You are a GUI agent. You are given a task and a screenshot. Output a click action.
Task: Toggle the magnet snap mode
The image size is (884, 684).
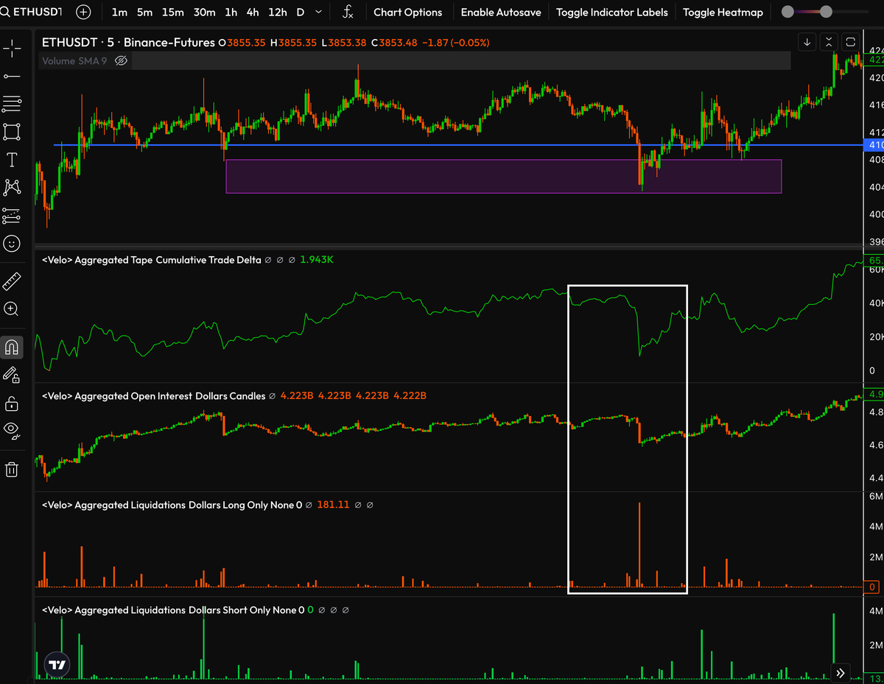coord(12,347)
